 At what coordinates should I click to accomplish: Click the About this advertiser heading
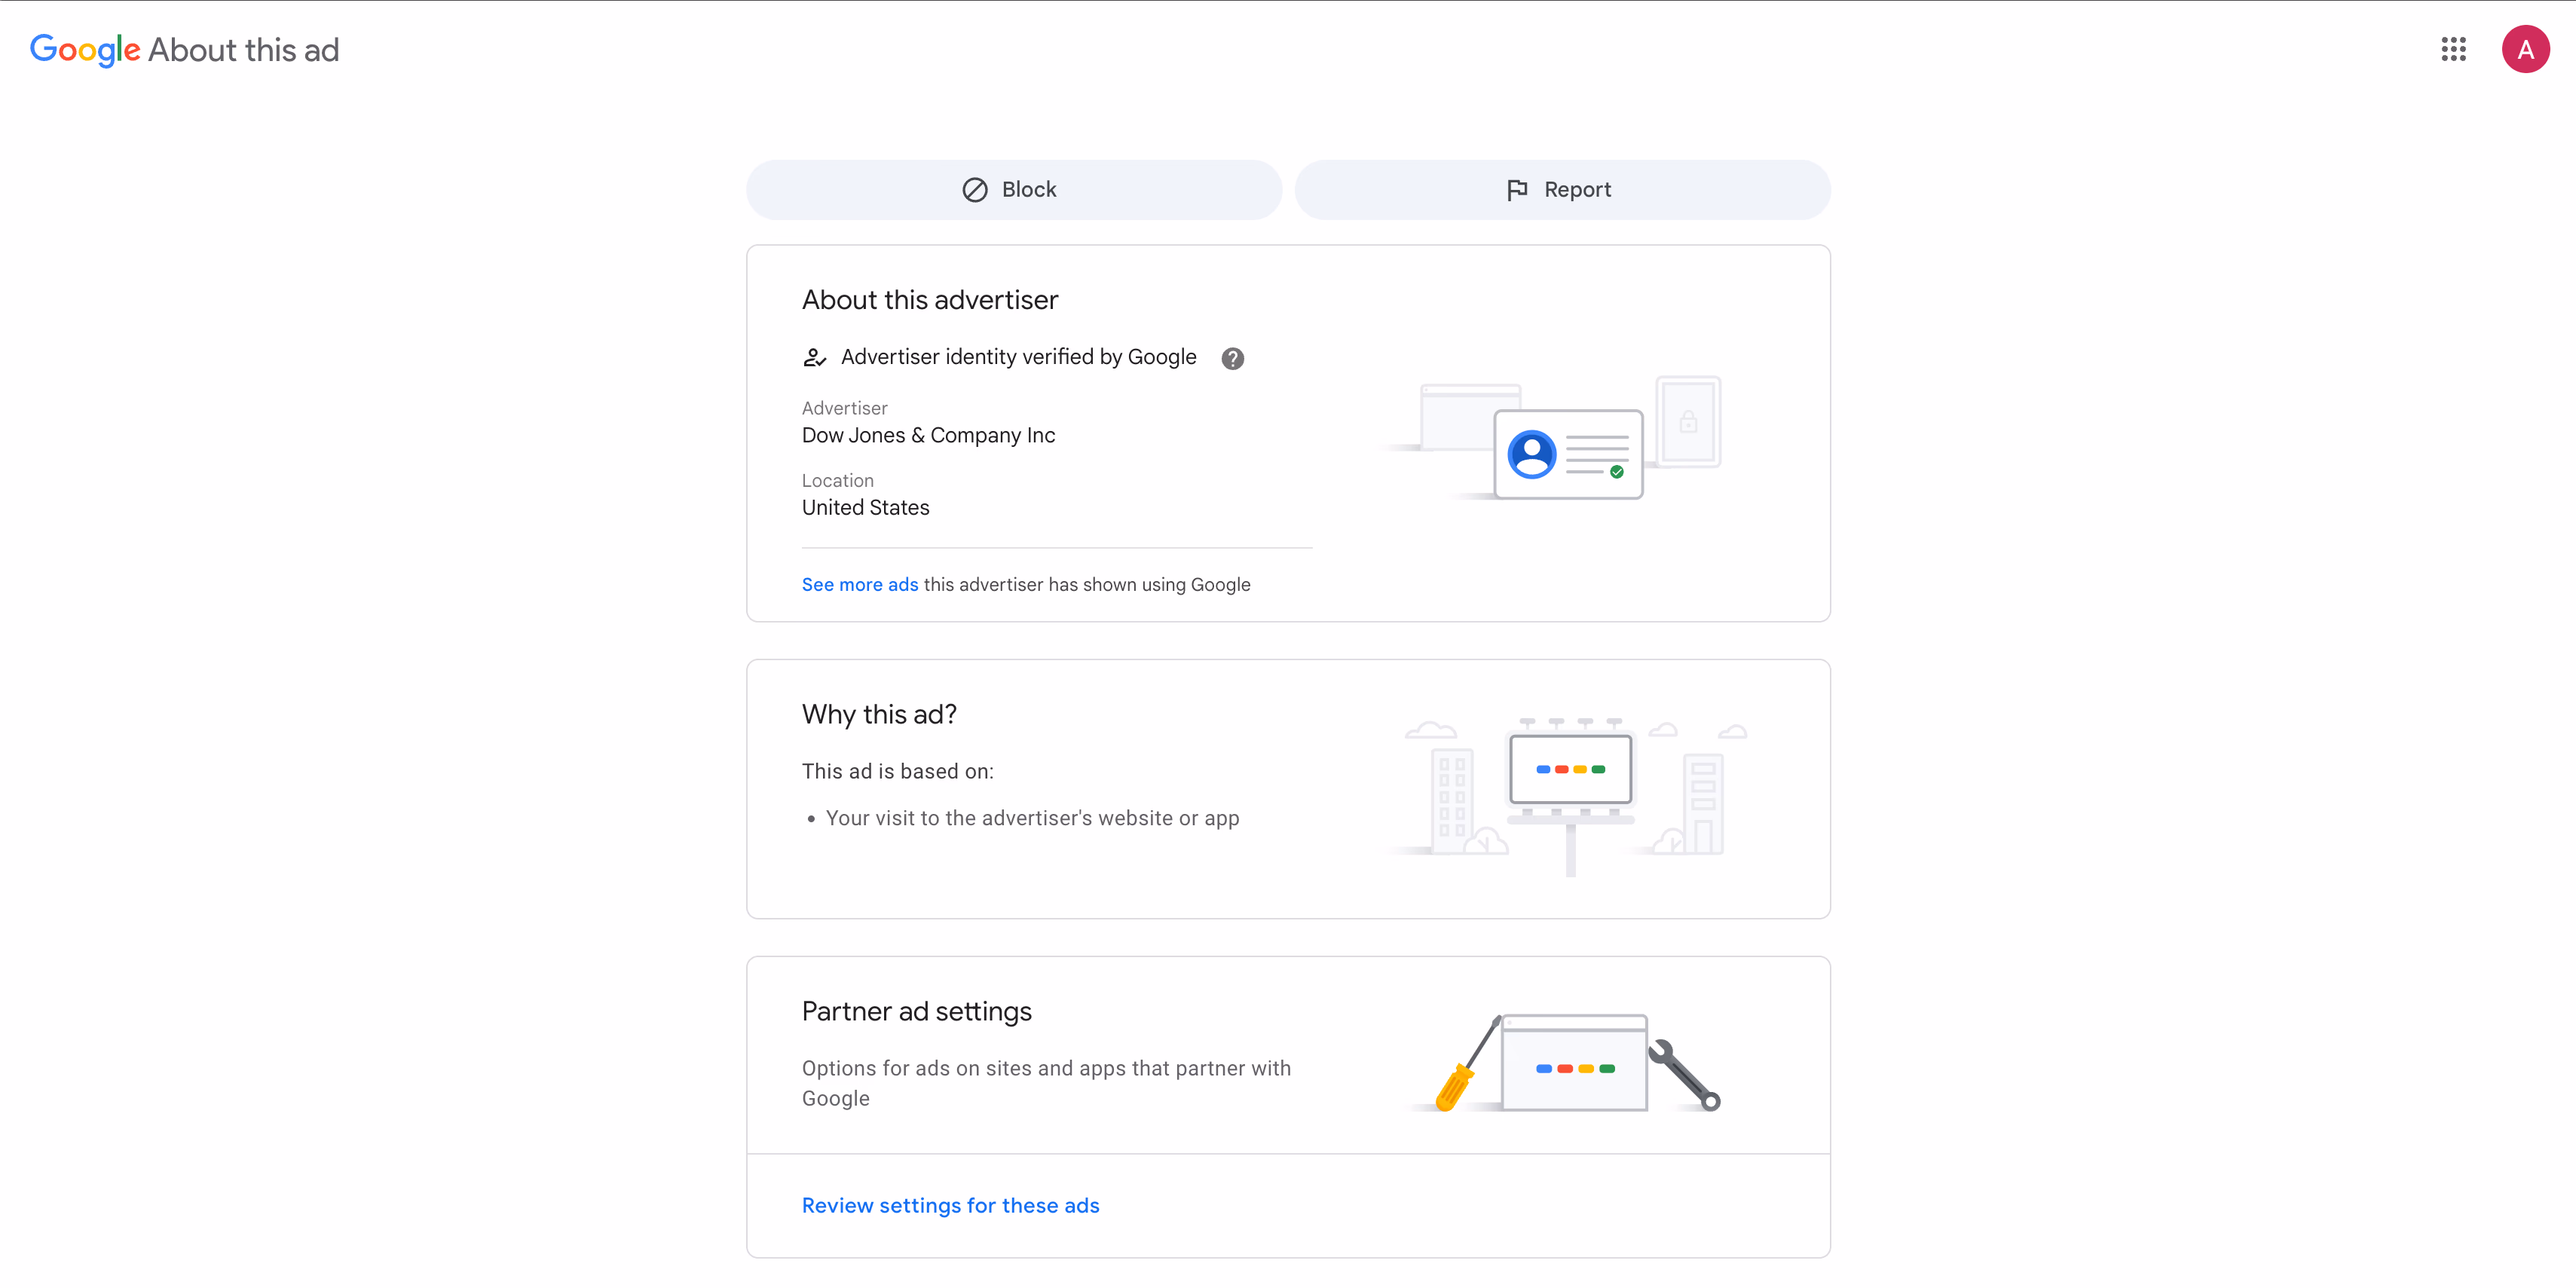tap(929, 300)
